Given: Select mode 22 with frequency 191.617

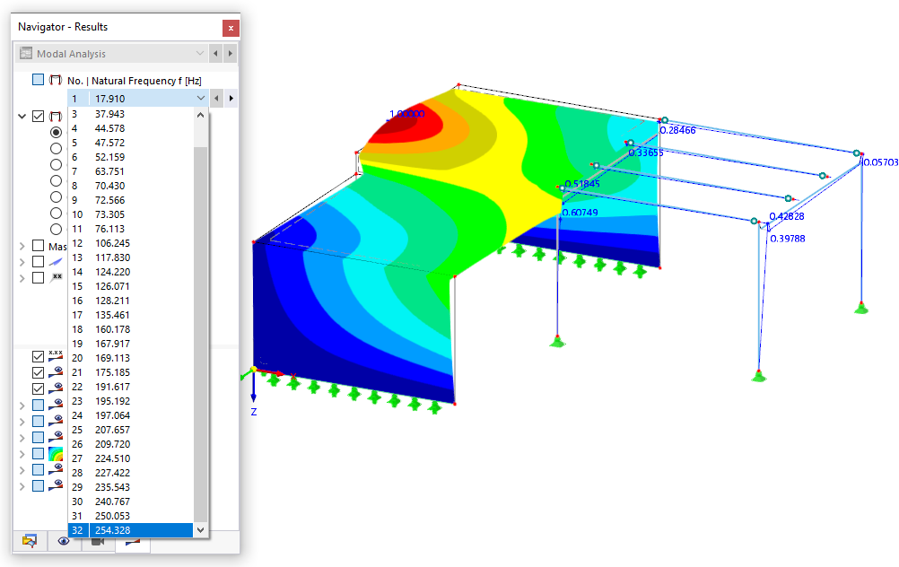Looking at the screenshot, I should [x=131, y=387].
